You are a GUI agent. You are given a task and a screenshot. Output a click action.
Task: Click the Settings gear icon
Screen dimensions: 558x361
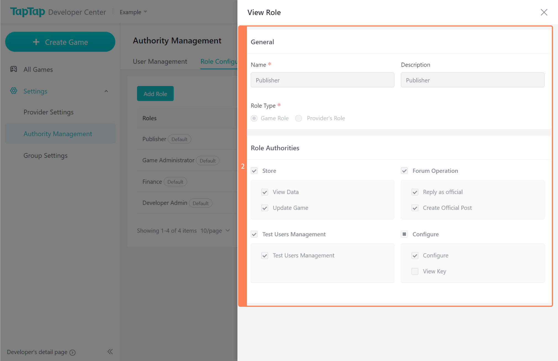(x=14, y=91)
